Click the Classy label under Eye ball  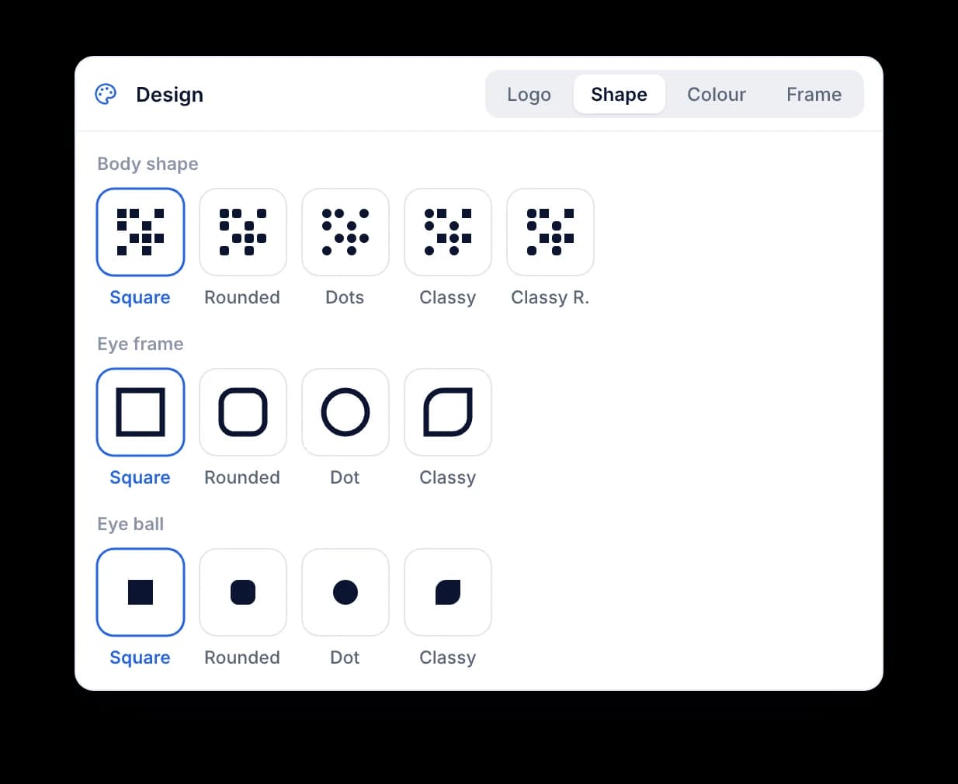coord(448,657)
